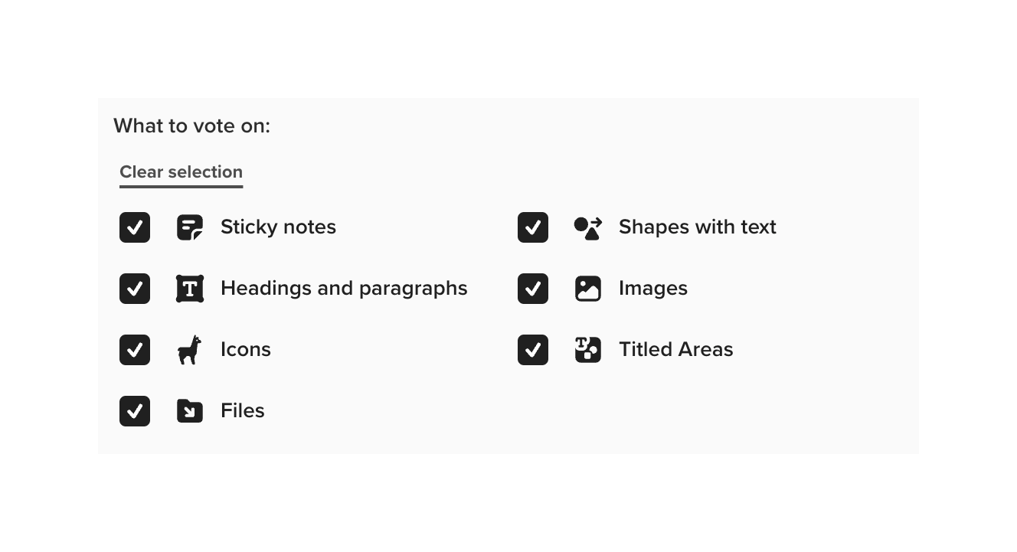Screen dimensions: 1017x552
Task: Uncheck the Icons checkbox
Action: [x=134, y=350]
